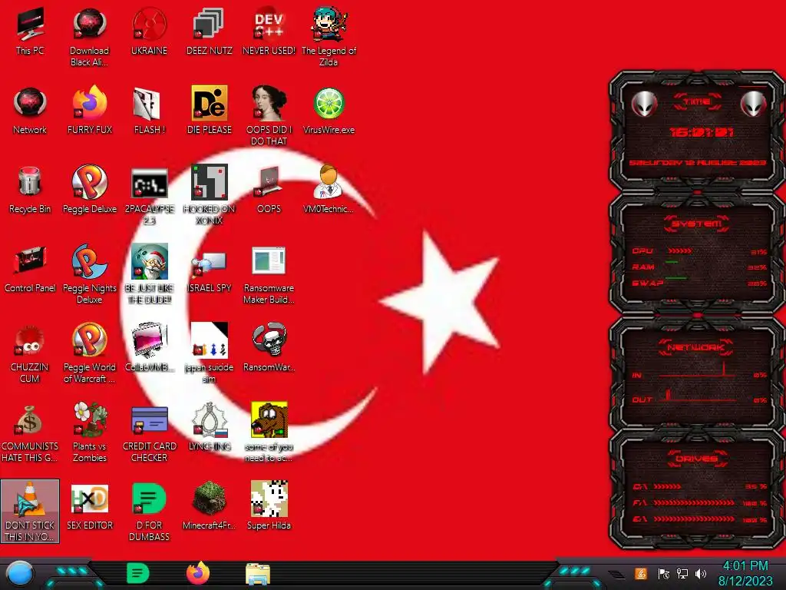Launch Firefox from the taskbar

198,573
